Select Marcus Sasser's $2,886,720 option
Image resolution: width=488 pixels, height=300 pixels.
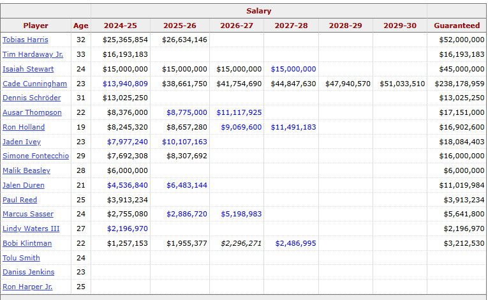tap(187, 214)
